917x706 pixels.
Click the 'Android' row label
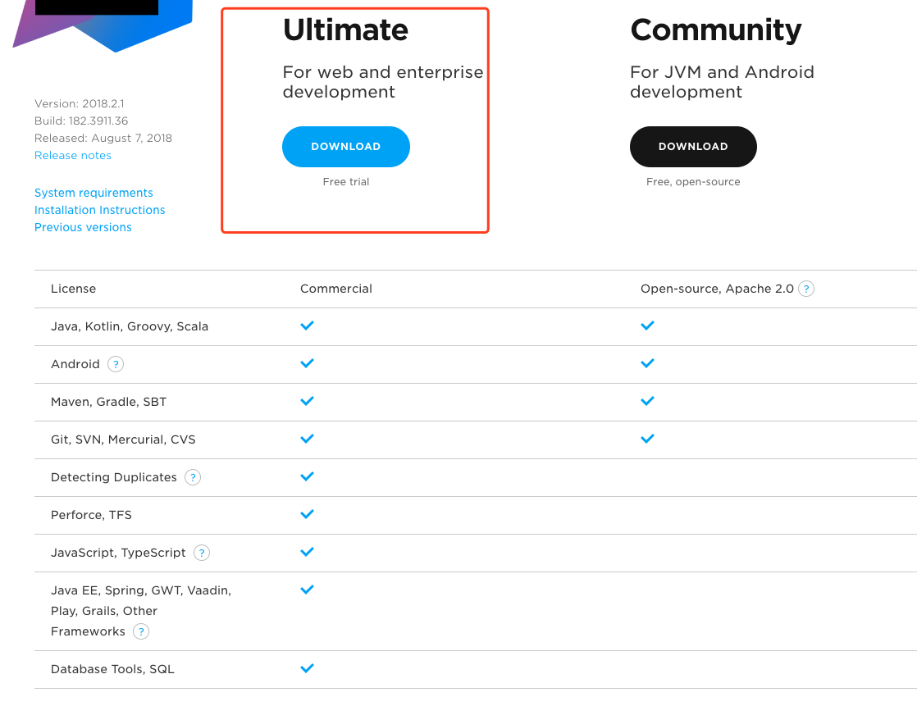click(x=75, y=364)
